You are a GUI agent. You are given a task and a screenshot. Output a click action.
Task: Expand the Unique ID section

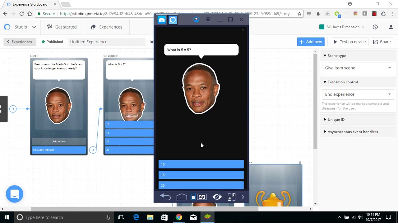point(334,120)
